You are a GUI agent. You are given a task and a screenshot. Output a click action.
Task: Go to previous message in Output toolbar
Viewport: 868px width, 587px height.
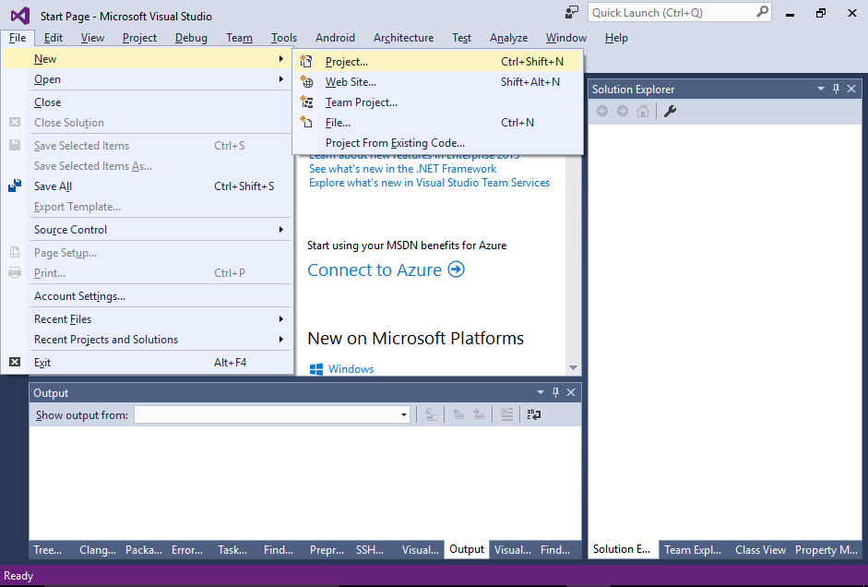[x=458, y=414]
